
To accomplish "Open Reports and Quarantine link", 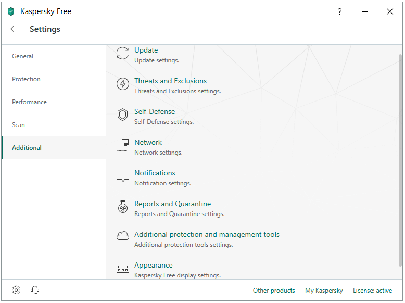I will coord(172,204).
